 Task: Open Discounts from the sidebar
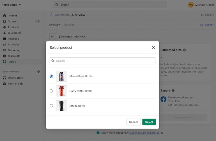point(14,56)
